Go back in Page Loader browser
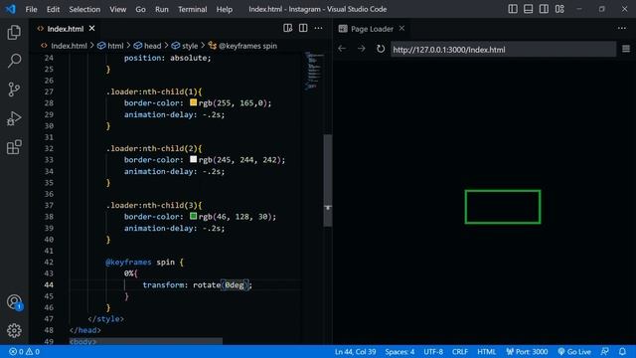Screen dimensions: 636x358 click(x=342, y=49)
